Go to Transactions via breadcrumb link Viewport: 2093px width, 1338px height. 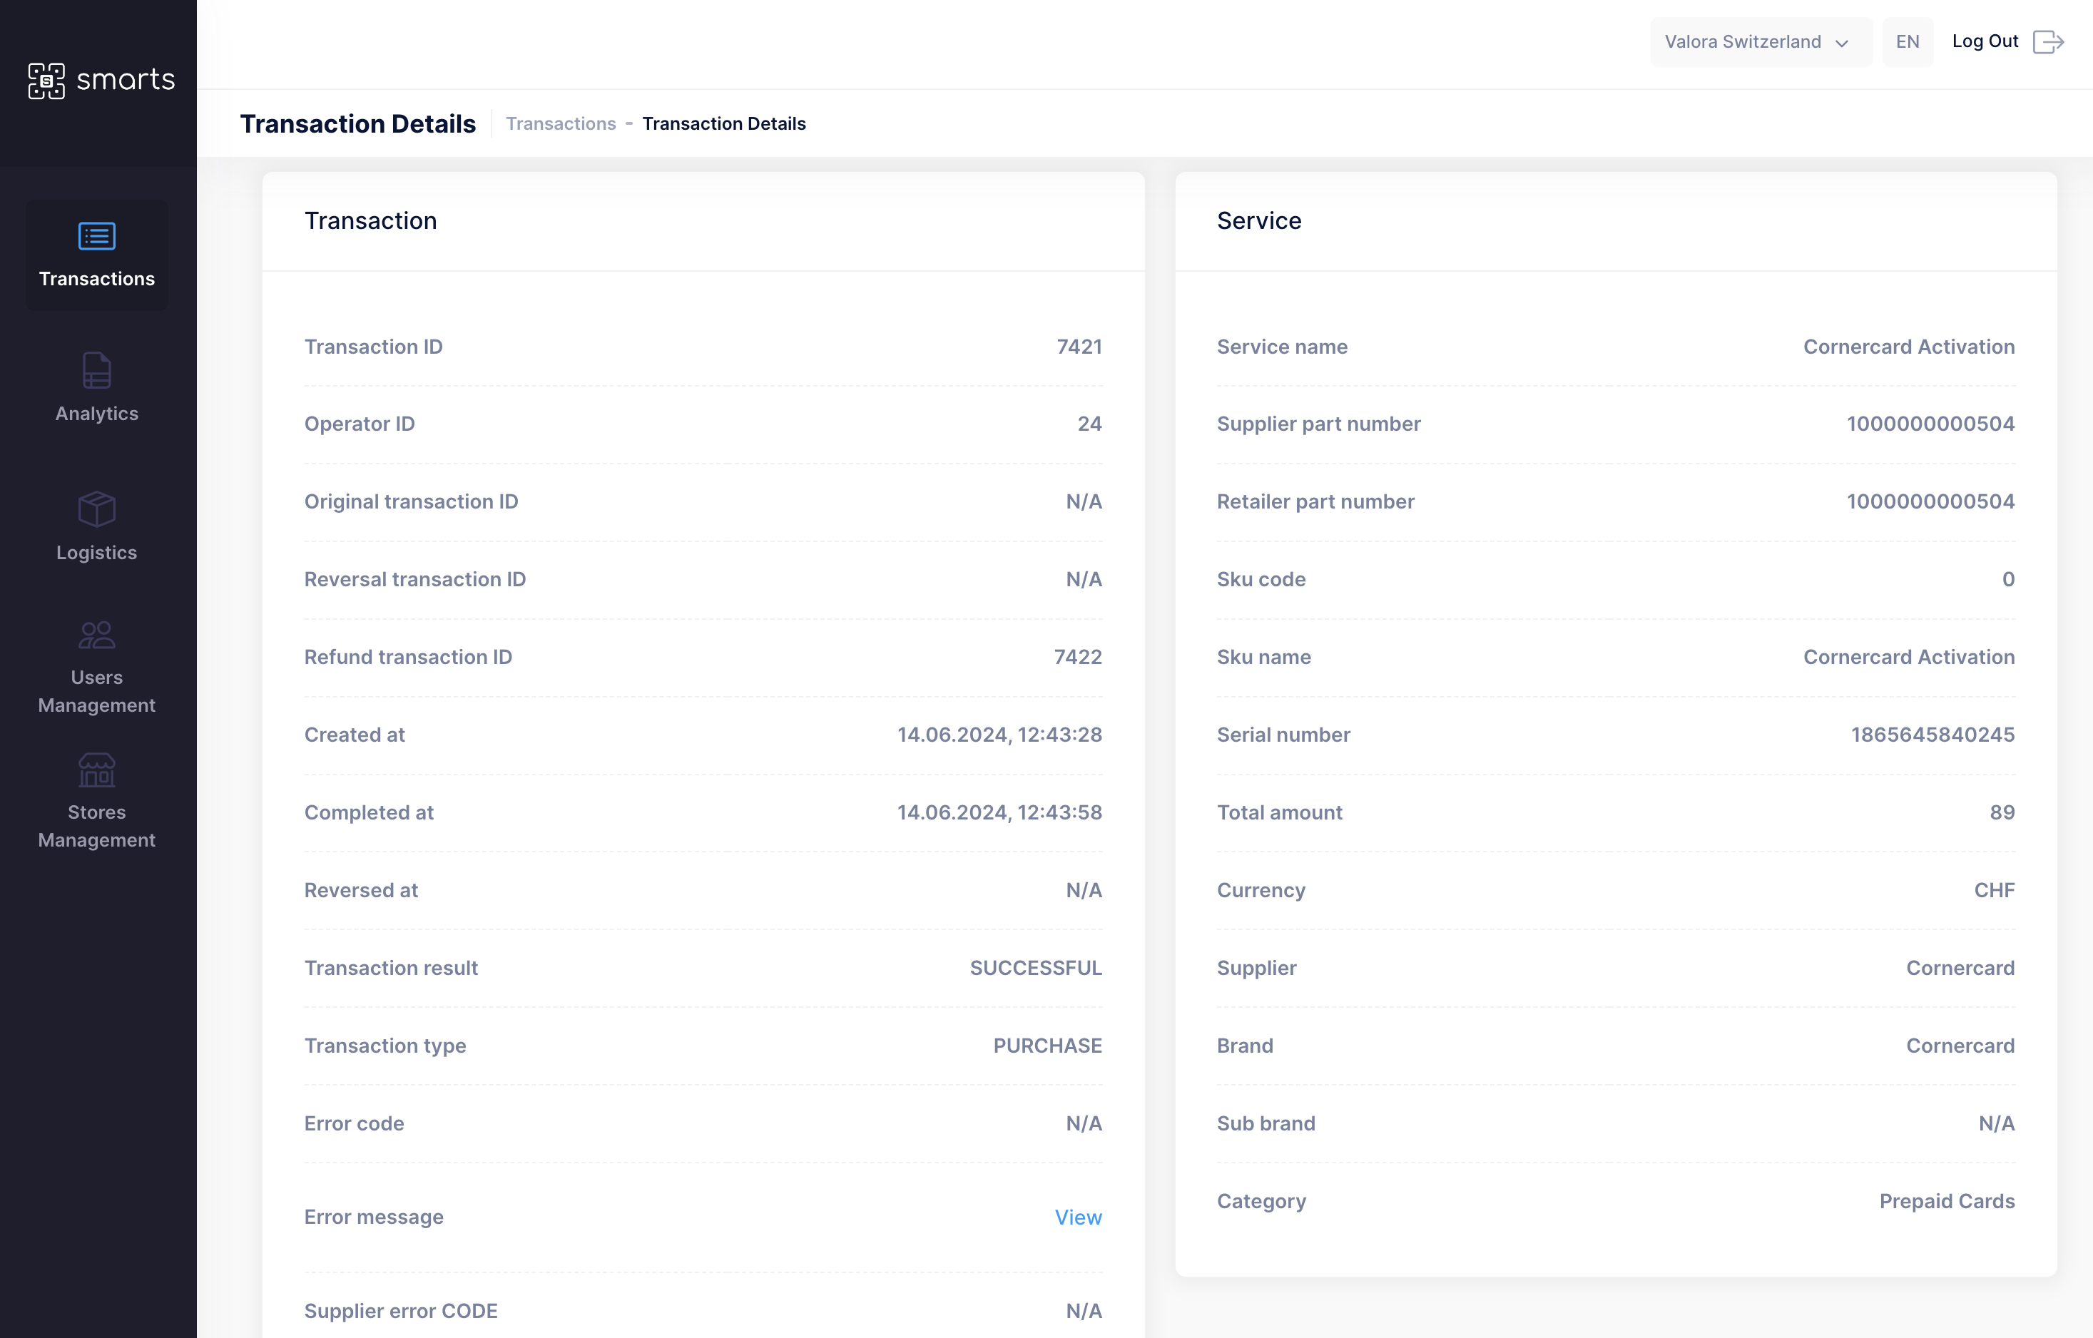(x=561, y=123)
